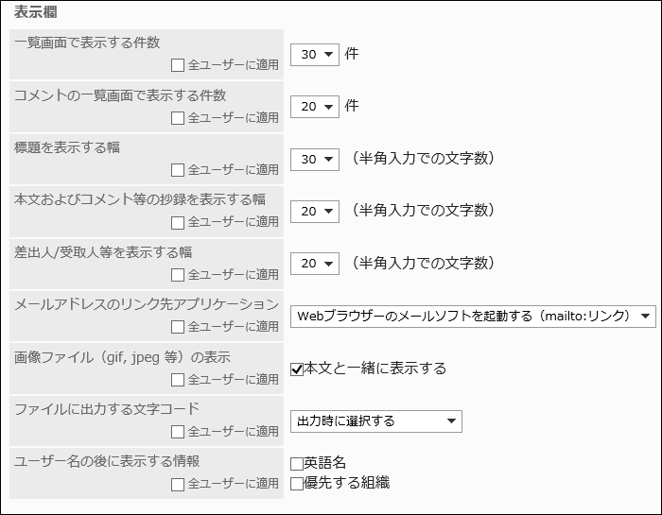This screenshot has width=662, height=515.
Task: Click the 表示欄 section heading
Action: (33, 12)
